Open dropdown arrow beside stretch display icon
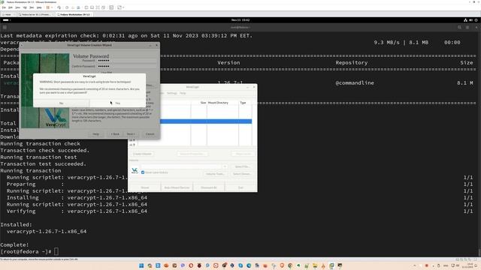The height and width of the screenshot is (270, 481). [x=123, y=7]
